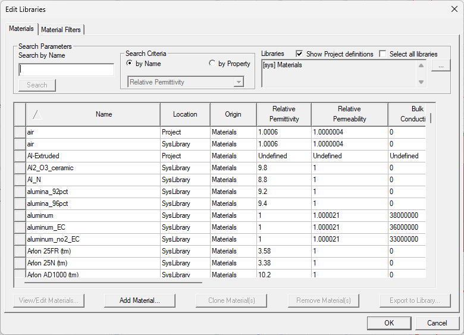Viewport: 464px width, 335px height.
Task: Sort by the Origin column header
Action: click(x=233, y=114)
